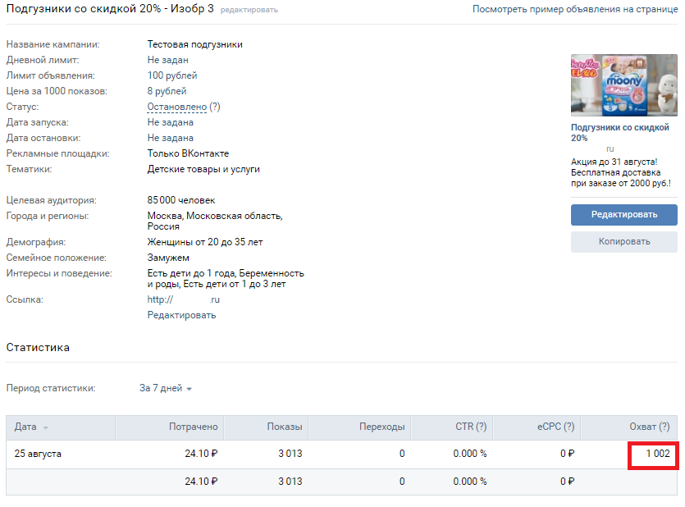
Task: Open the statistics period dropdown За 7 дней
Action: click(x=165, y=388)
